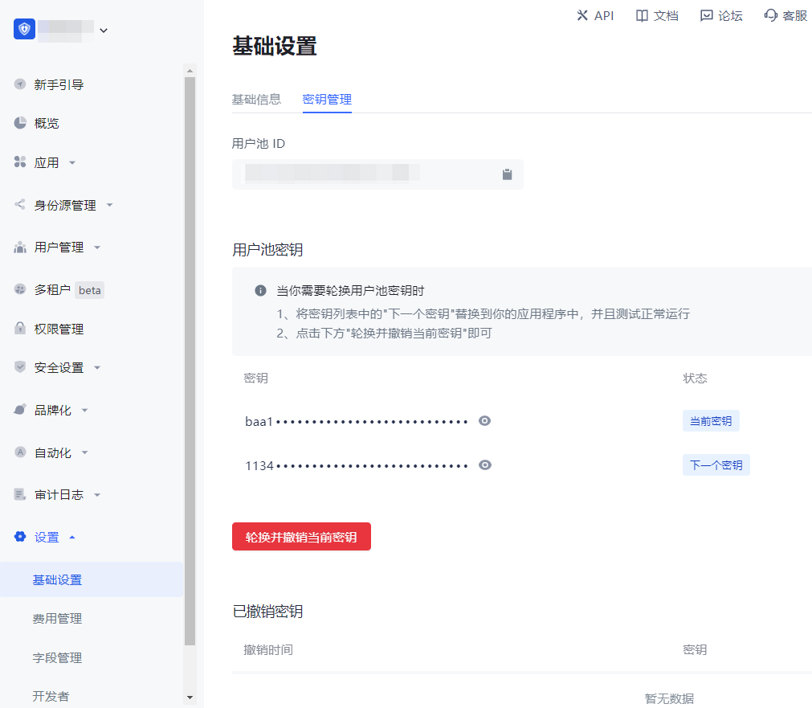Screen dimensions: 812x708
Task: Open the user pool switcher dropdown
Action: click(x=103, y=31)
